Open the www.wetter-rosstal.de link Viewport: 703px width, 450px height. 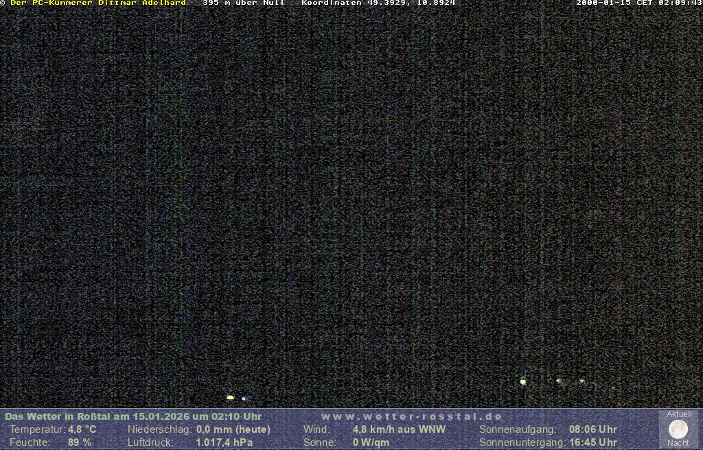tap(412, 416)
